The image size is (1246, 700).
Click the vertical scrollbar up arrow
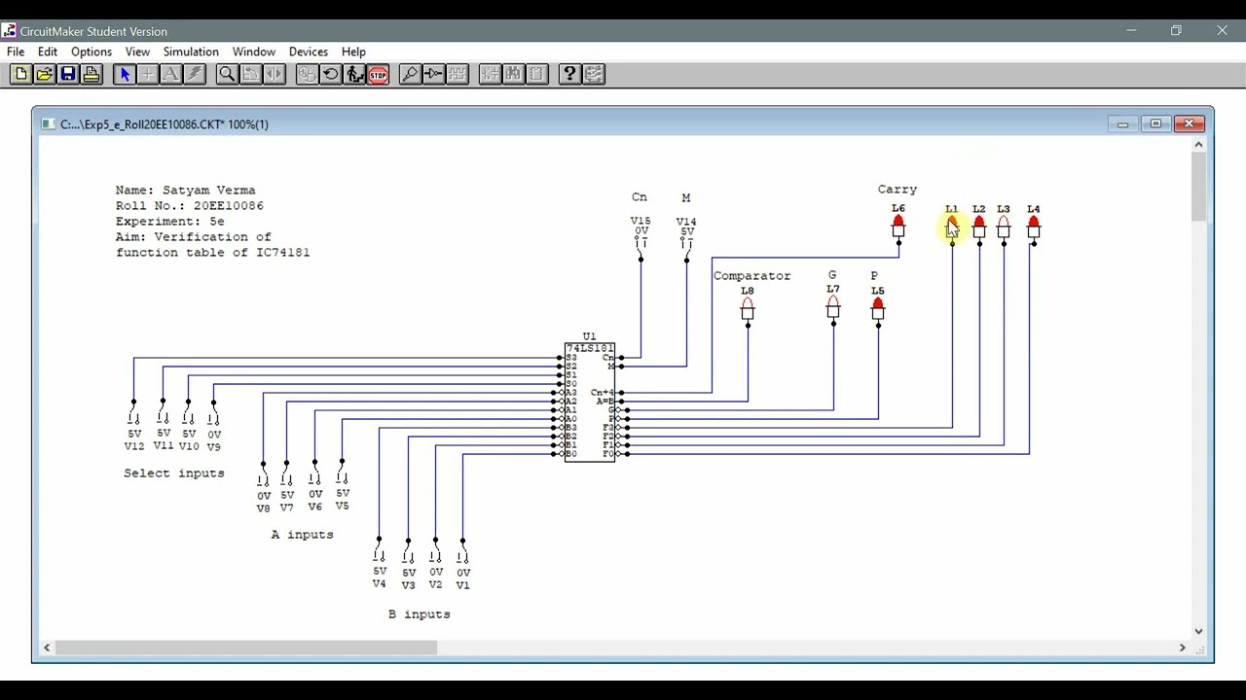tap(1199, 145)
